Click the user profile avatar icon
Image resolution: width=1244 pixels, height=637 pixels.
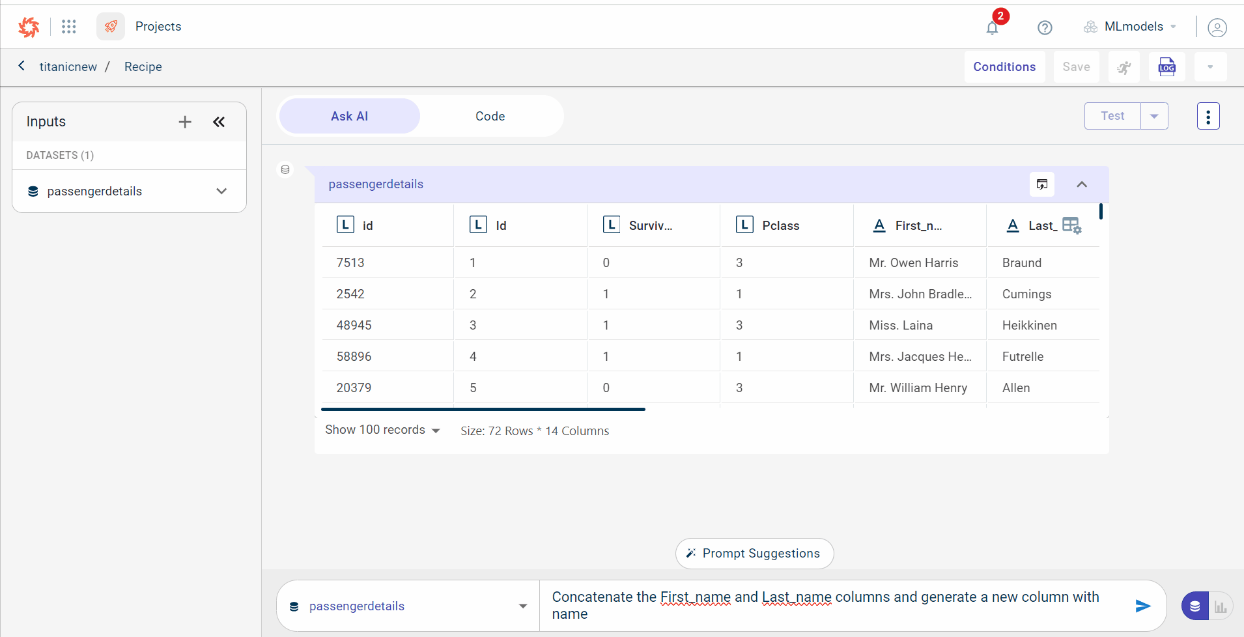click(1217, 27)
